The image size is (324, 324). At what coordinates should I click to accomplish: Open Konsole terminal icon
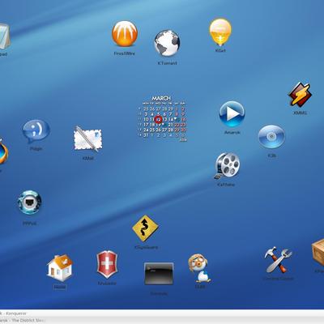click(159, 274)
